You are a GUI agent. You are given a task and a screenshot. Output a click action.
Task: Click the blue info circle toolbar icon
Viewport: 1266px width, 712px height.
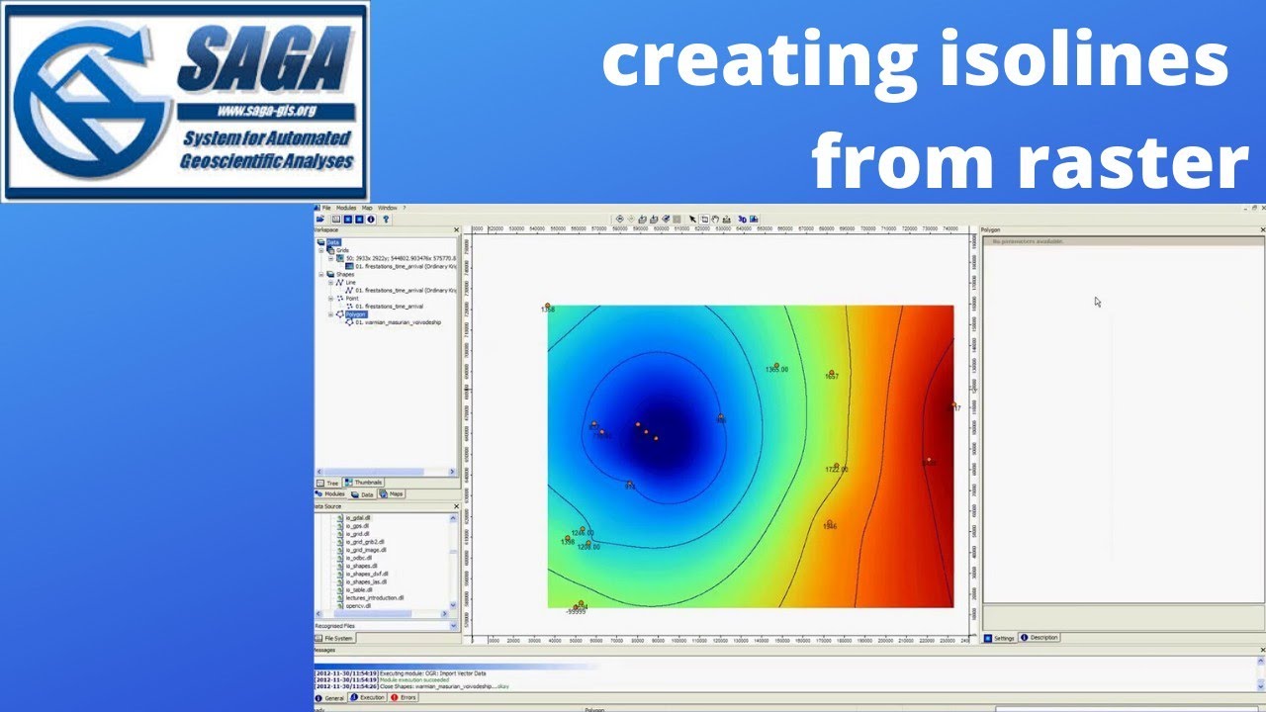[x=370, y=219]
